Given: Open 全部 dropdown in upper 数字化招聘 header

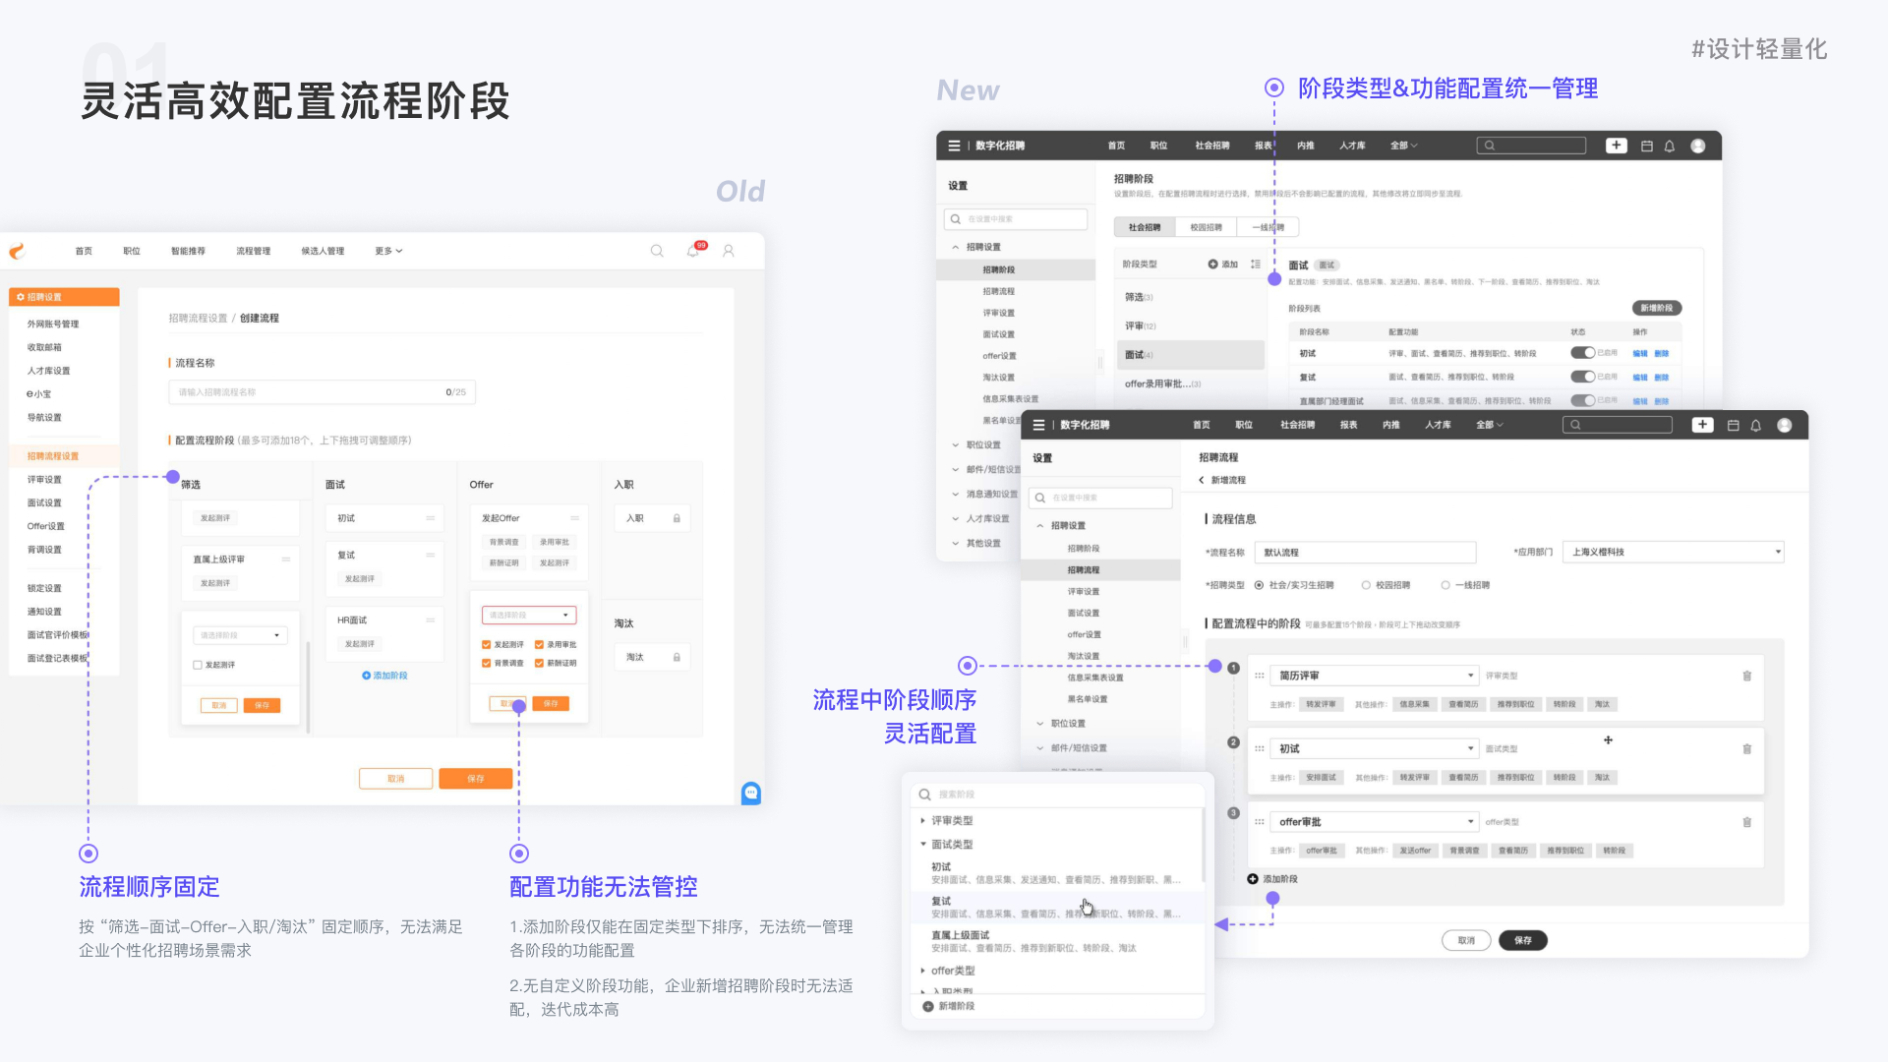Looking at the screenshot, I should 1403,146.
